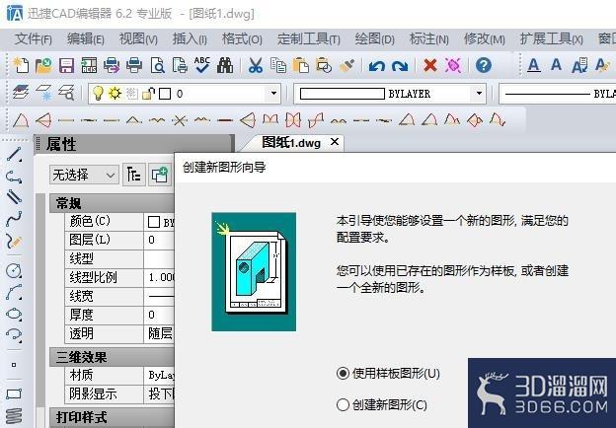Open the Layer Manager stack icon
This screenshot has height=428, width=616.
[x=21, y=93]
